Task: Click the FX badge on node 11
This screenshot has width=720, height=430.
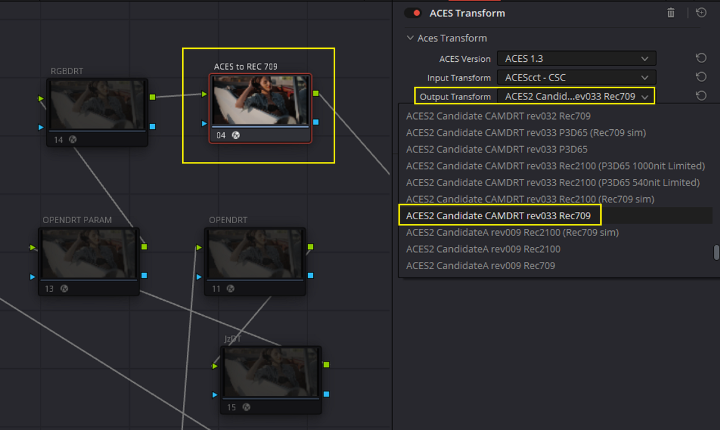Action: pos(231,288)
